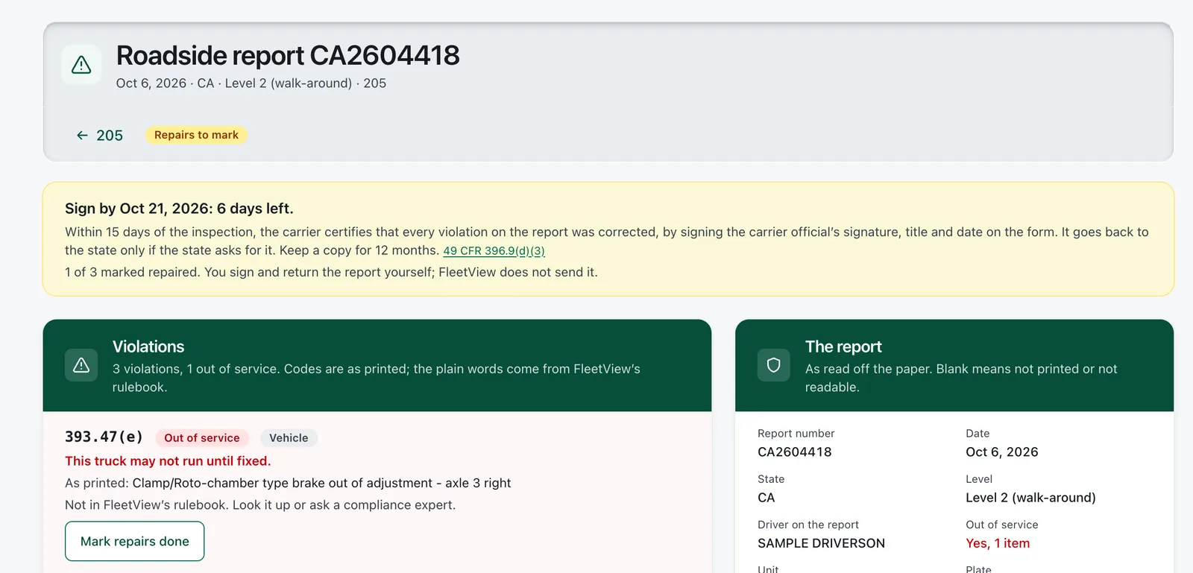Screen dimensions: 1193x573
Task: Click Mark repairs done button
Action: [x=135, y=542]
